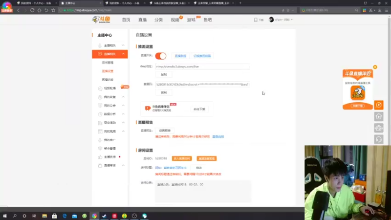
Task: Click the 修改 button beside the room title
Action: (x=199, y=168)
